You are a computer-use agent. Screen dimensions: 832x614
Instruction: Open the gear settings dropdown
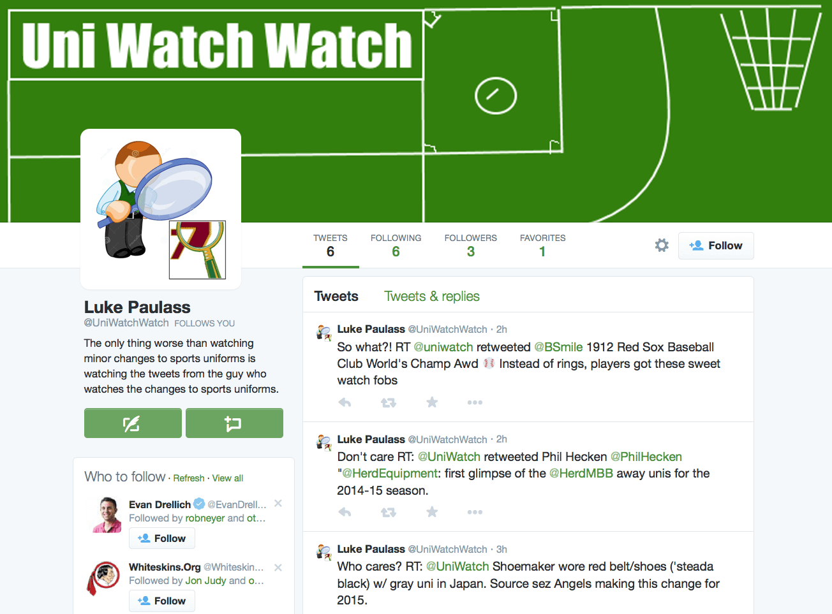point(662,245)
